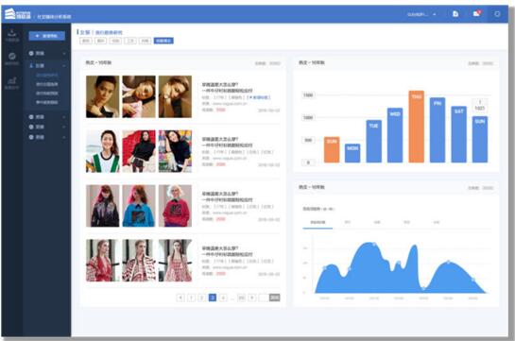Click the orange THU bar in chart
515x341 pixels.
[416, 127]
